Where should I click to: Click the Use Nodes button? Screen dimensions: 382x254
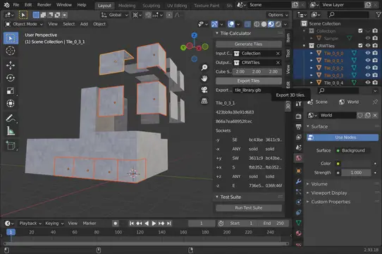click(343, 138)
